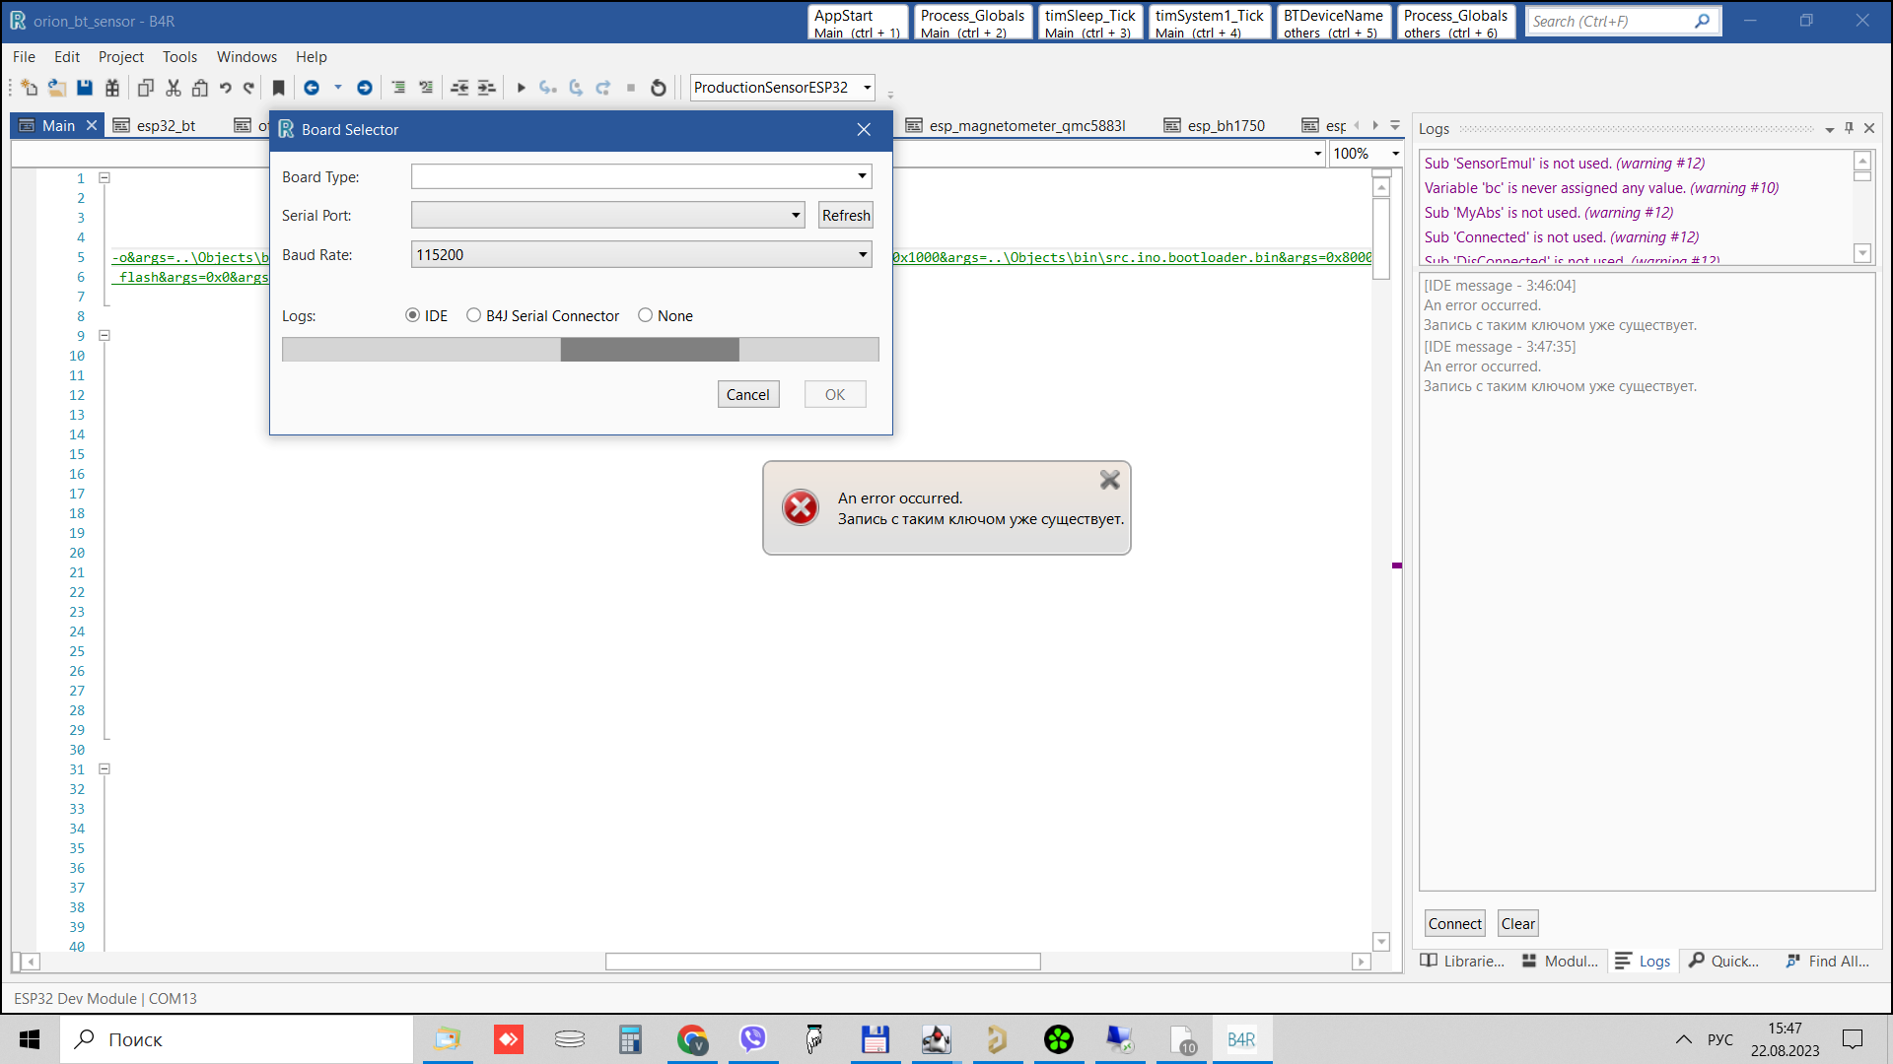This screenshot has height=1064, width=1893.
Task: Open the Project menu
Action: coord(121,57)
